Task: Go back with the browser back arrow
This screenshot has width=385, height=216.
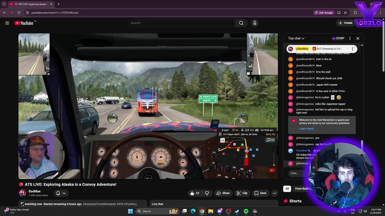Action: (x=5, y=13)
